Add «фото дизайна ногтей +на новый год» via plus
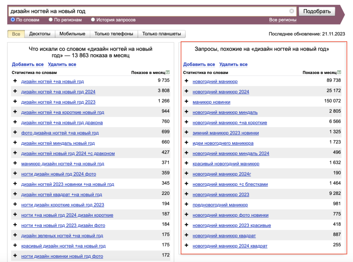This screenshot has width=353, height=262. (15, 133)
